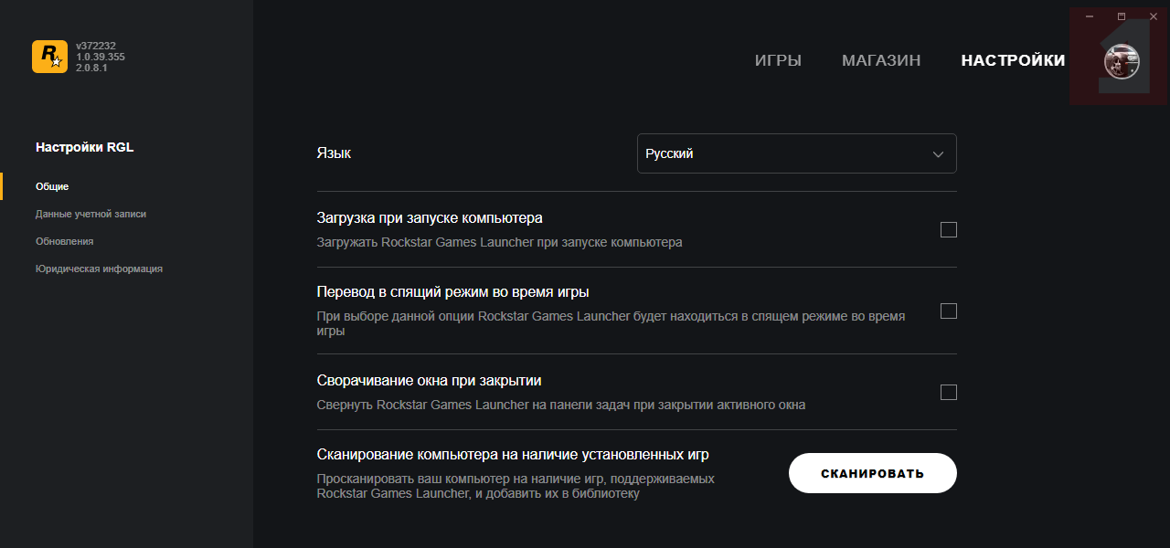Go to Обновления settings section

(x=64, y=241)
